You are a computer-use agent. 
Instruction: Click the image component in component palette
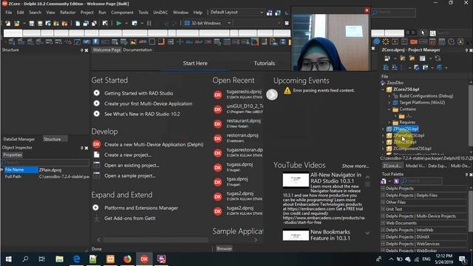[x=133, y=42]
